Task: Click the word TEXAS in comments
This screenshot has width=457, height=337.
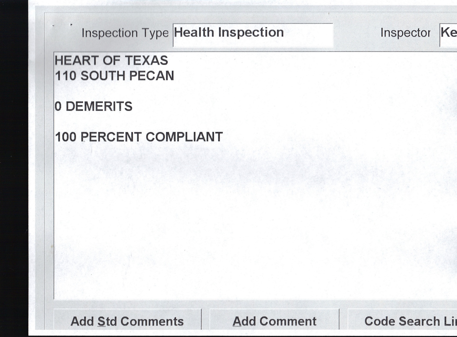Action: click(x=146, y=61)
